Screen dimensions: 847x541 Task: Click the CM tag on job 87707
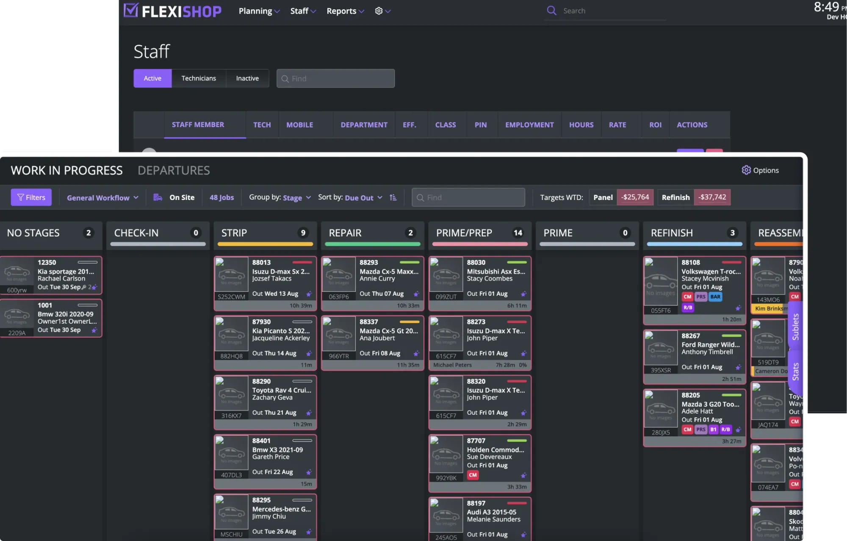click(473, 475)
